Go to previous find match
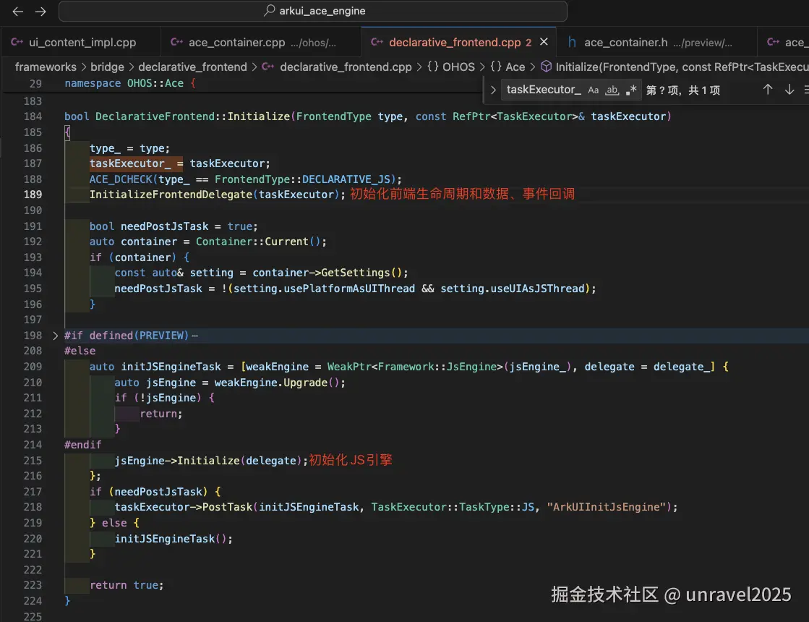The height and width of the screenshot is (622, 809). [x=768, y=90]
